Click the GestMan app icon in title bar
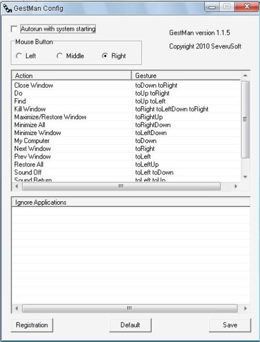260x342 pixels. 7,8
